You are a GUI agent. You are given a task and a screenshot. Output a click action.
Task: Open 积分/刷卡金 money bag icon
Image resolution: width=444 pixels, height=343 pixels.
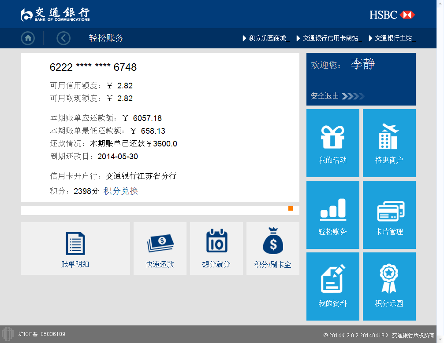pos(273,241)
